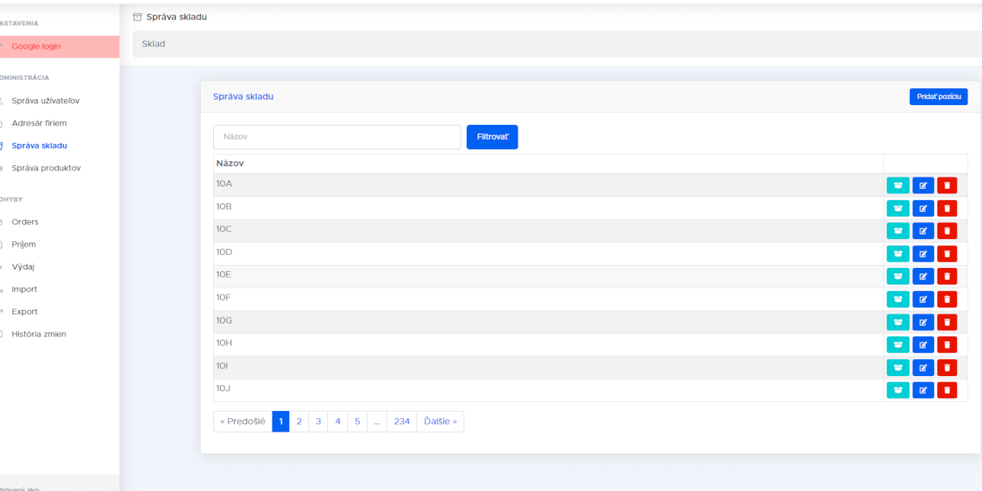The height and width of the screenshot is (491, 982).
Task: Go to Adresár firiem in the sidebar
Action: click(x=39, y=123)
